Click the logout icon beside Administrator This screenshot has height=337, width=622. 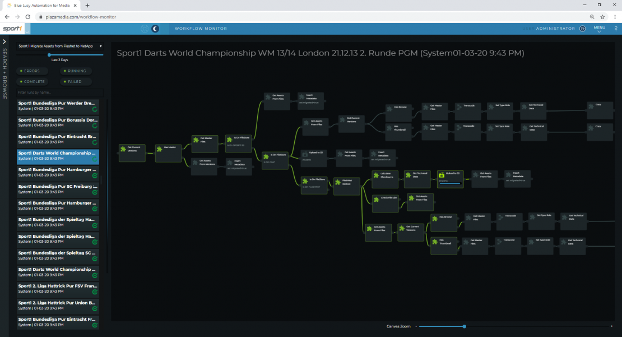[583, 29]
